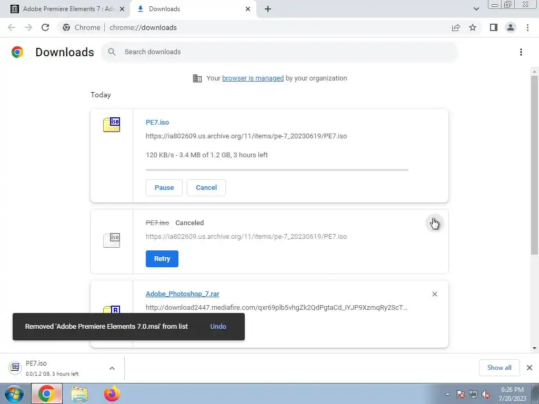Click the mediafire source URL
539x404 pixels.
coord(276,307)
